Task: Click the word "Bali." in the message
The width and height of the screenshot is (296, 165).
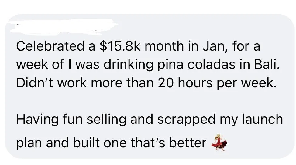Action: coord(267,64)
